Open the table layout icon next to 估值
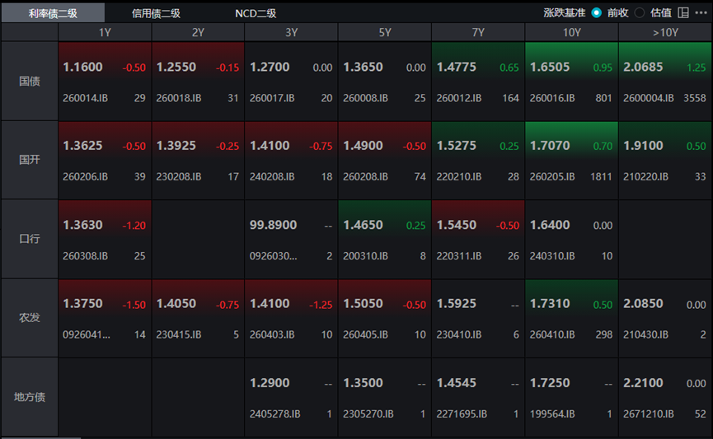The width and height of the screenshot is (713, 439). point(683,12)
